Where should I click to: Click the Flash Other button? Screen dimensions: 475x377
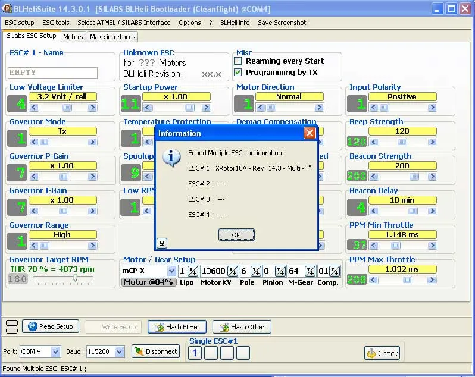click(242, 326)
